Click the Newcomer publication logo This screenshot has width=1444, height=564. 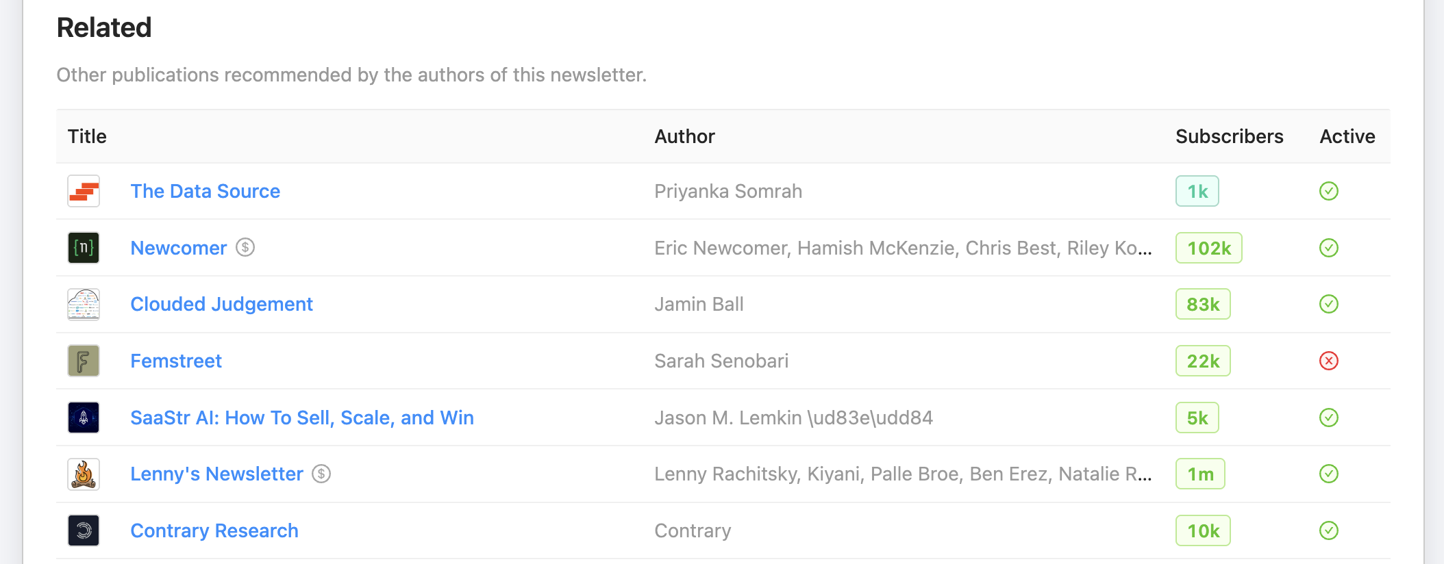(x=83, y=248)
